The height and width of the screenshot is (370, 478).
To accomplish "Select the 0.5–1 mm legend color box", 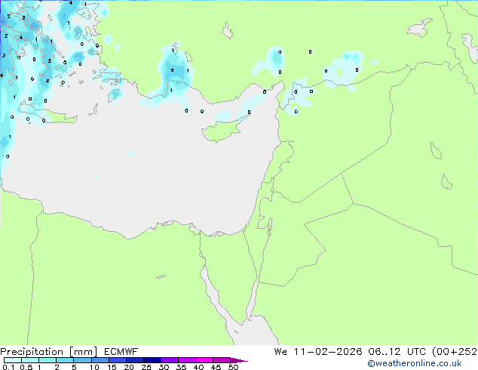I will click(30, 360).
